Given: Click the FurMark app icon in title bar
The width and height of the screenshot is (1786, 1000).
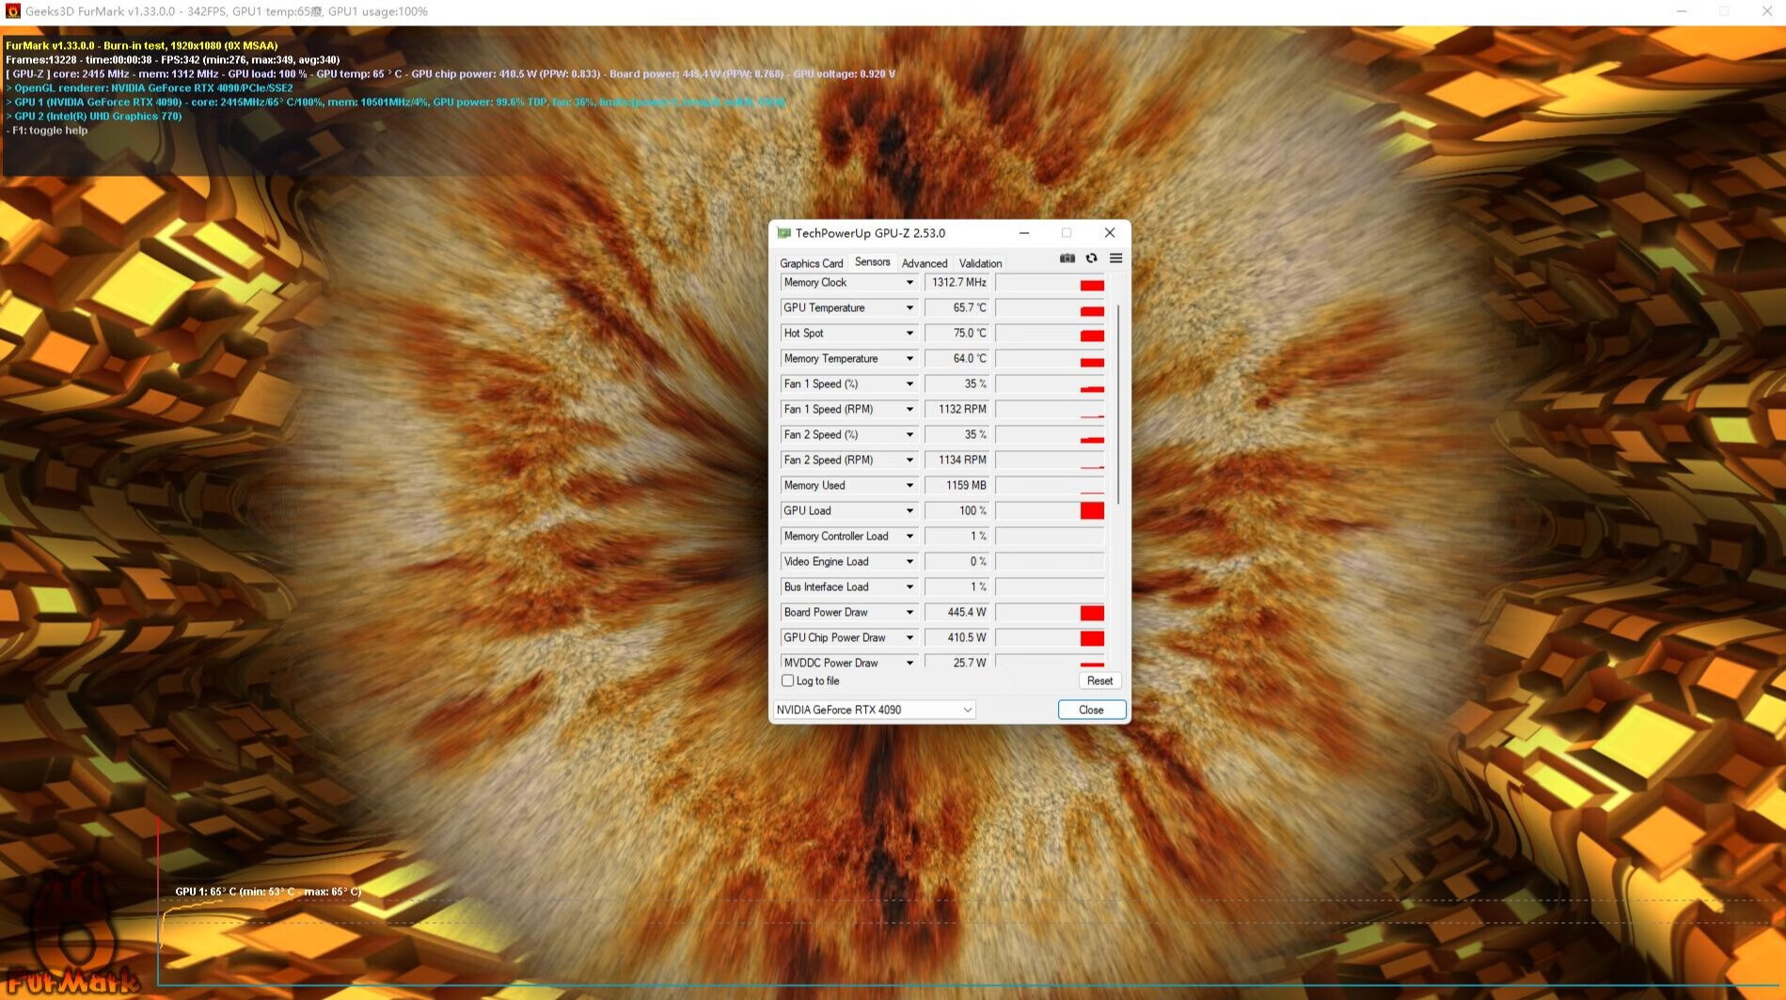Looking at the screenshot, I should click(12, 11).
